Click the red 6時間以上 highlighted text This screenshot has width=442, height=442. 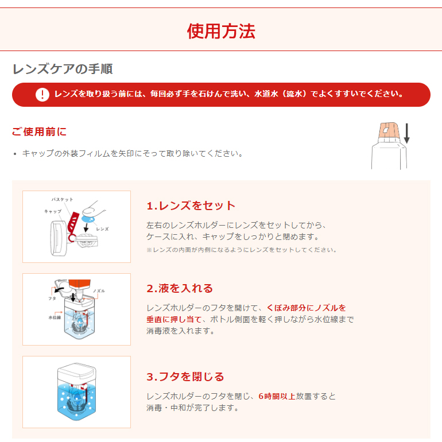coord(277,396)
